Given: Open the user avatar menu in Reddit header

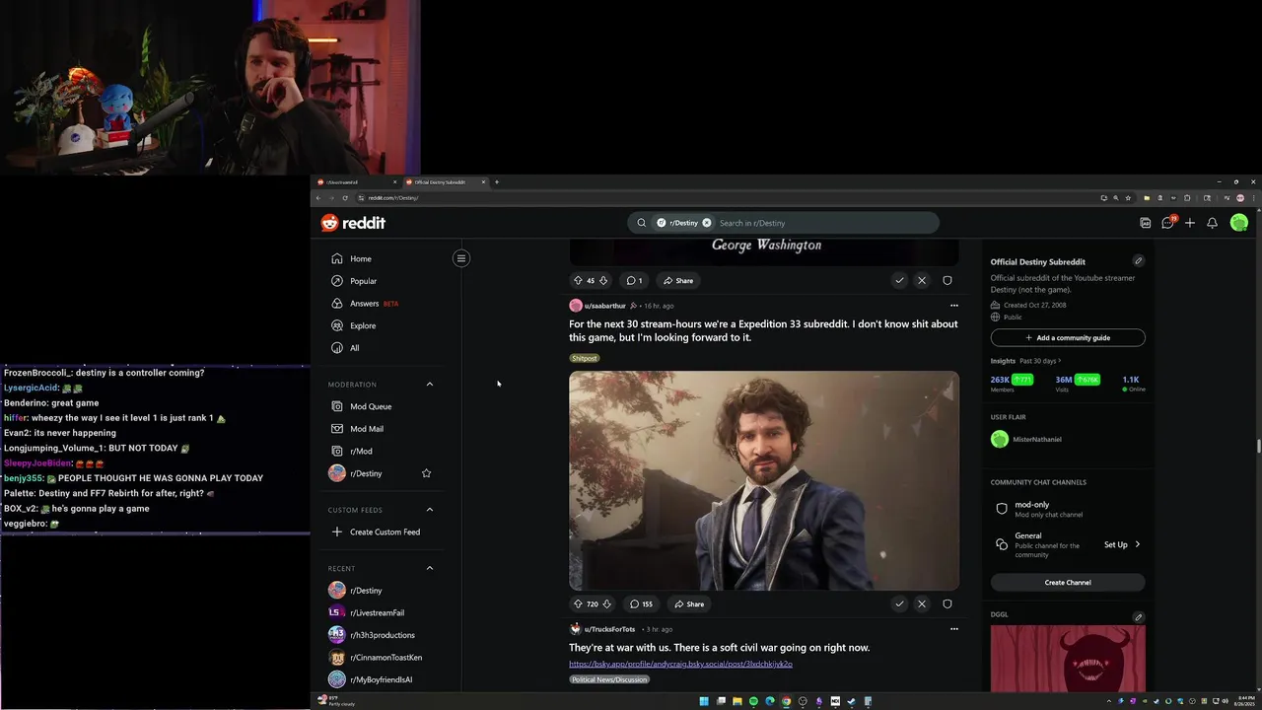Looking at the screenshot, I should 1239,223.
